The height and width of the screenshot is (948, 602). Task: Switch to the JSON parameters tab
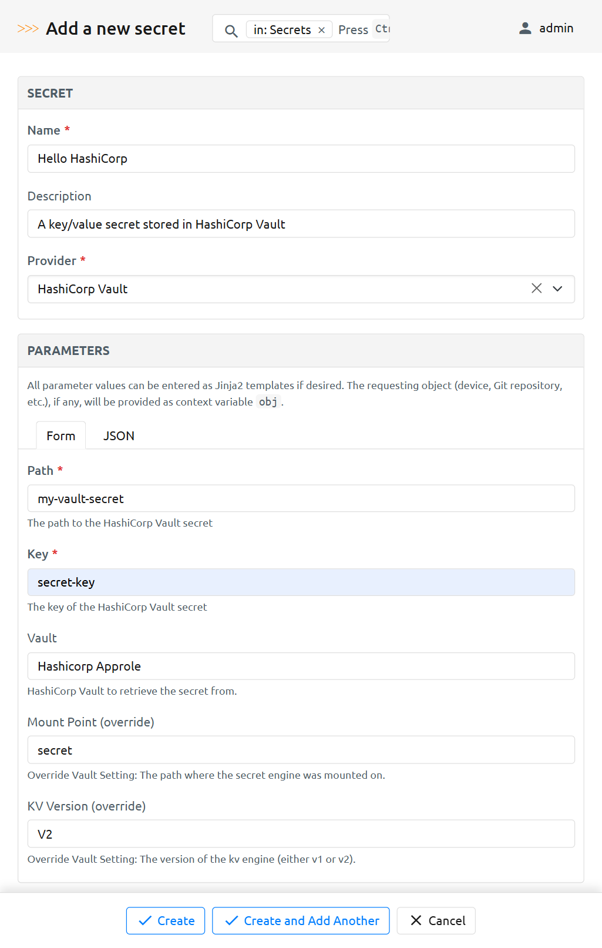pyautogui.click(x=119, y=436)
